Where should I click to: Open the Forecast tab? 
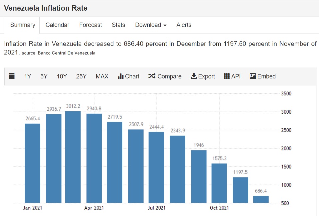coord(91,25)
